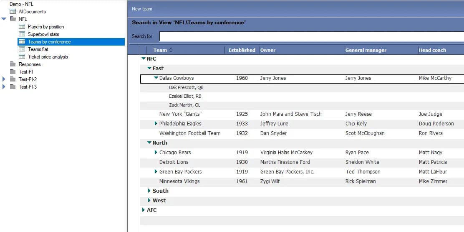The width and height of the screenshot is (464, 232).
Task: Click the New team action button
Action: point(142,9)
